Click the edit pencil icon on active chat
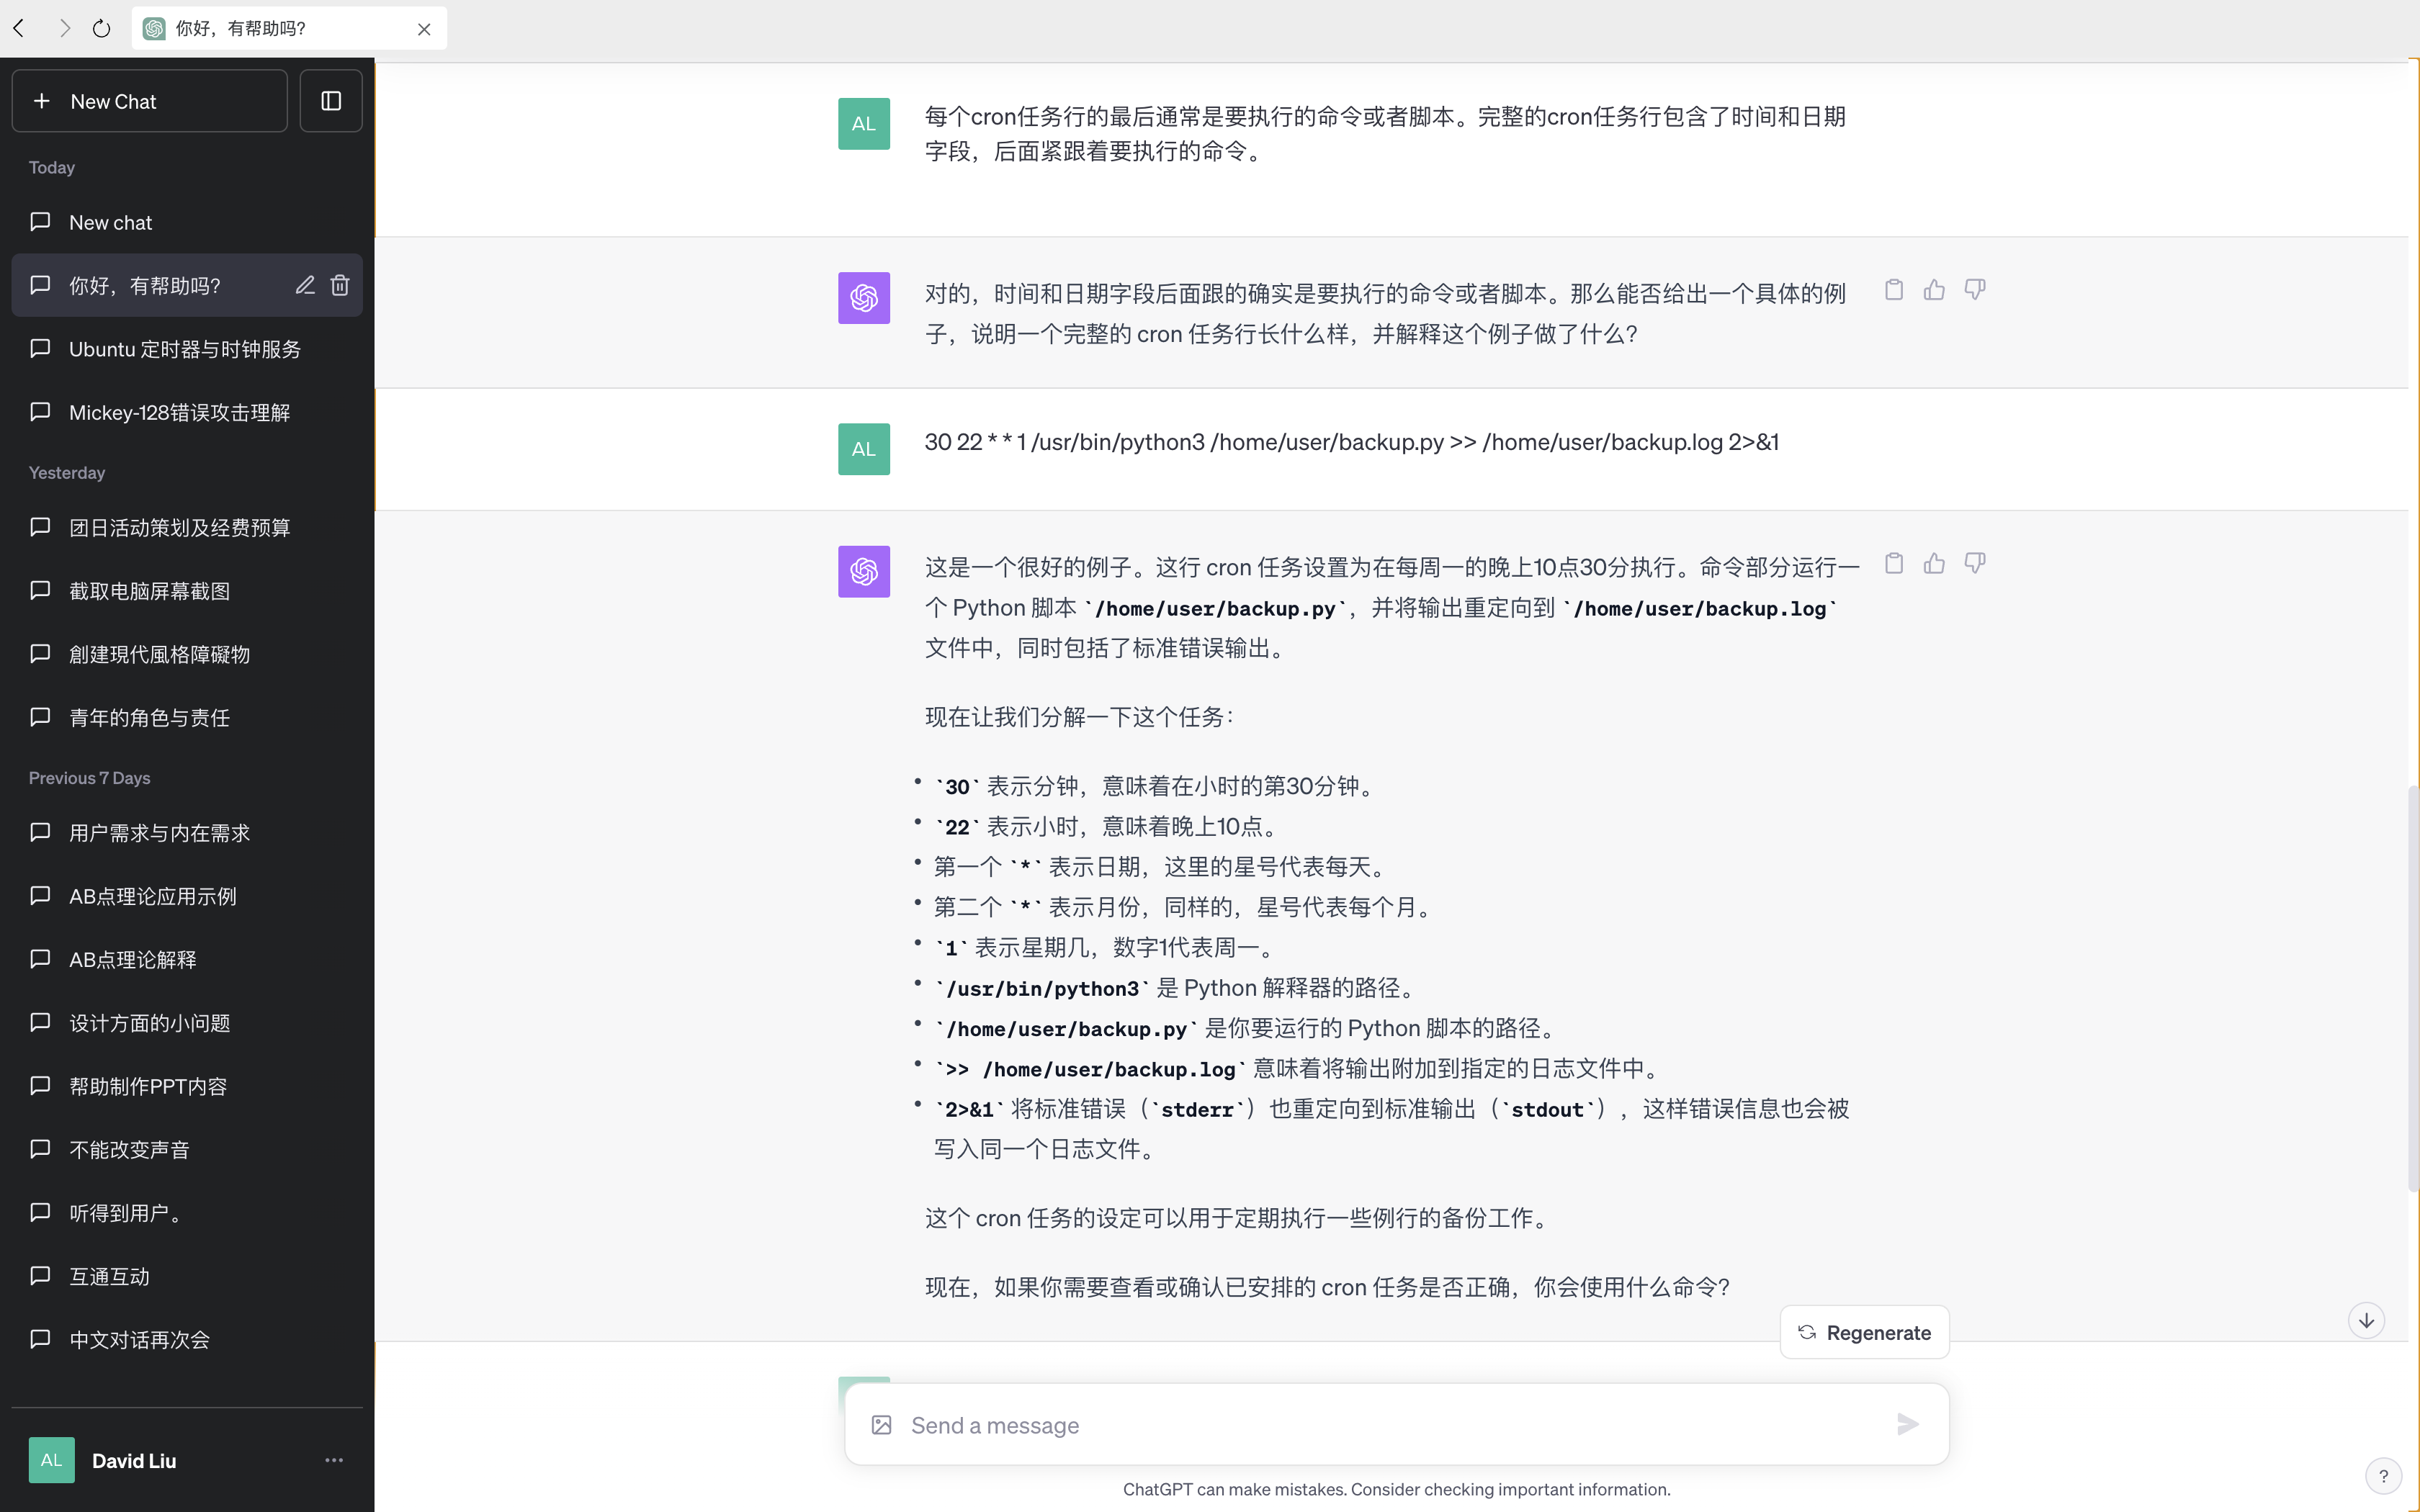This screenshot has width=2420, height=1512. (x=305, y=285)
